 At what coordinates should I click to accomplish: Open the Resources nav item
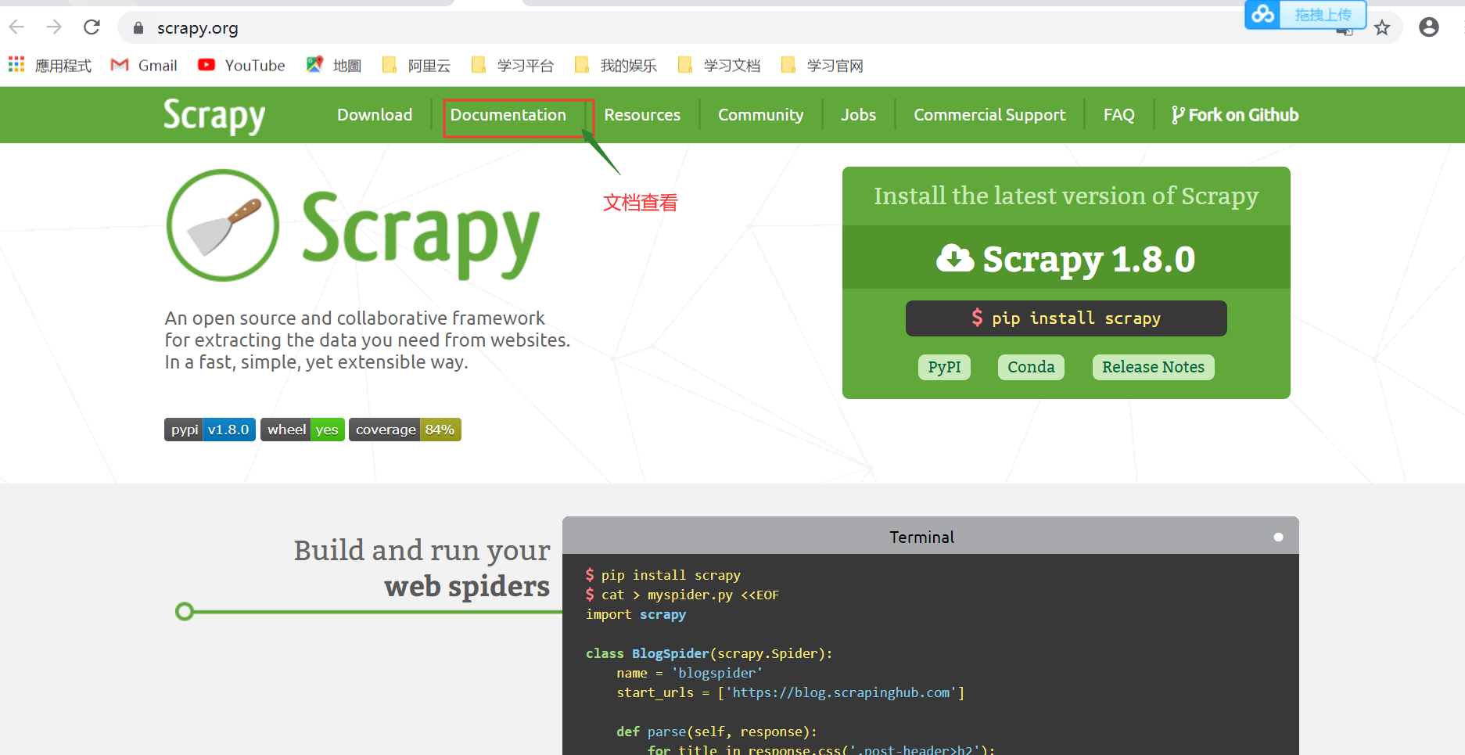point(642,115)
